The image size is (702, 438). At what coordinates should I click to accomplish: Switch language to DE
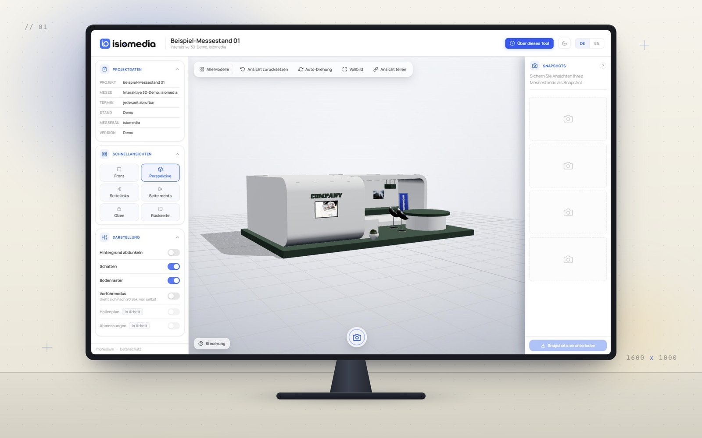[582, 43]
